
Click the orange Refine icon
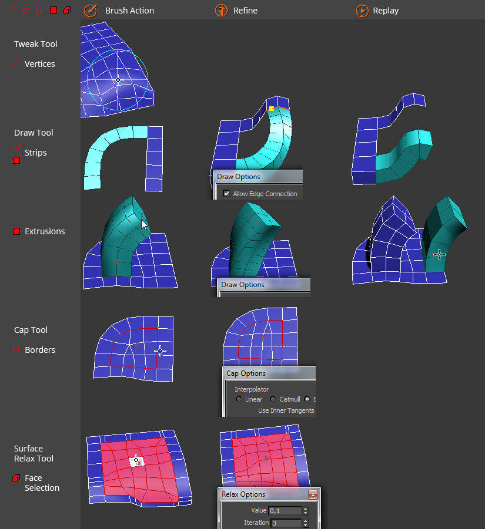222,11
